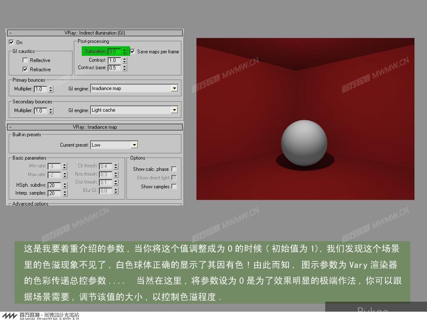Open Current preset dropdown
The image size is (427, 320).
(134, 145)
